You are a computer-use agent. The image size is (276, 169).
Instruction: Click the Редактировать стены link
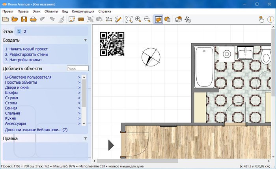coord(26,55)
